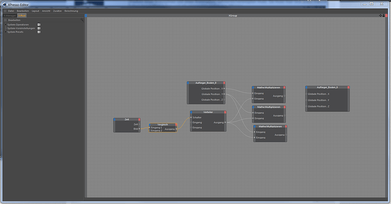The height and width of the screenshot is (204, 391).
Task: Click Ausgang port of lowest Mathe:Multiplizieren node
Action: click(x=286, y=135)
